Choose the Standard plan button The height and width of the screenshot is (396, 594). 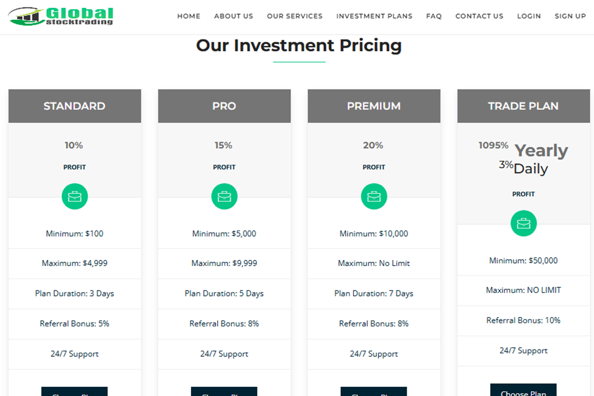(x=74, y=392)
